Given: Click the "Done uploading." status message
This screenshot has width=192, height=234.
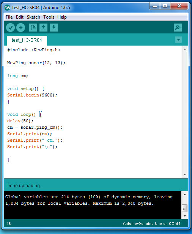Looking at the screenshot, I should (24, 186).
